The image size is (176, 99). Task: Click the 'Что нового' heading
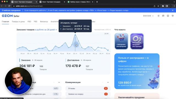click(x=120, y=30)
